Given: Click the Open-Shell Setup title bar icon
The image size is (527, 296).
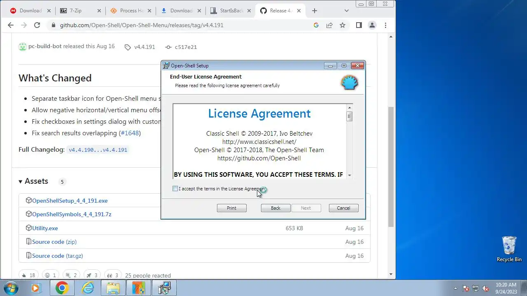Looking at the screenshot, I should (x=166, y=65).
